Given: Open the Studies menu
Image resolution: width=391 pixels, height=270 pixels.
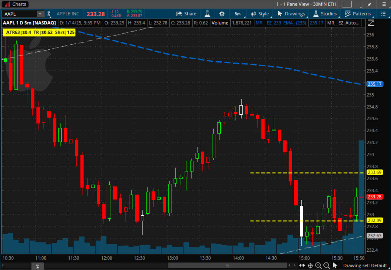Looking at the screenshot, I should click(x=325, y=14).
